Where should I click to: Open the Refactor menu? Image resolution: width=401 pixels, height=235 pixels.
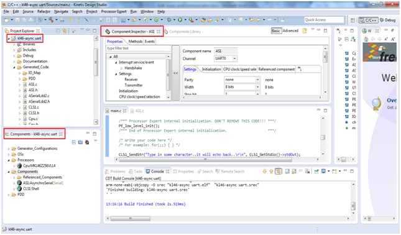44,12
